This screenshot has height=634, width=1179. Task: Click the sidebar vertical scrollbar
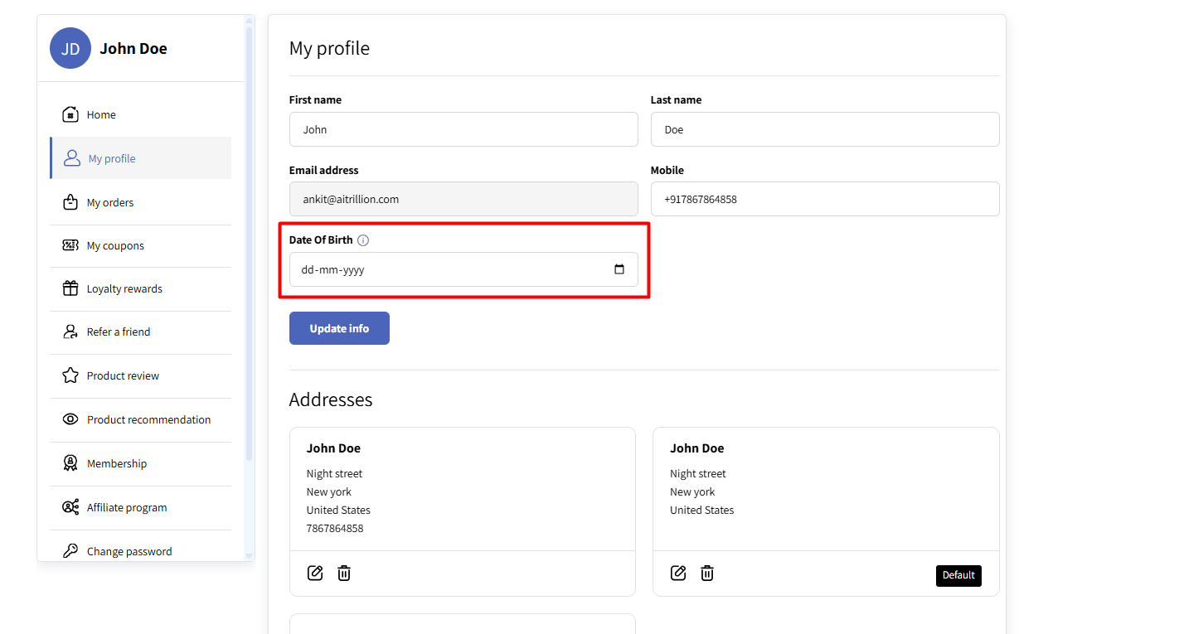[x=249, y=249]
